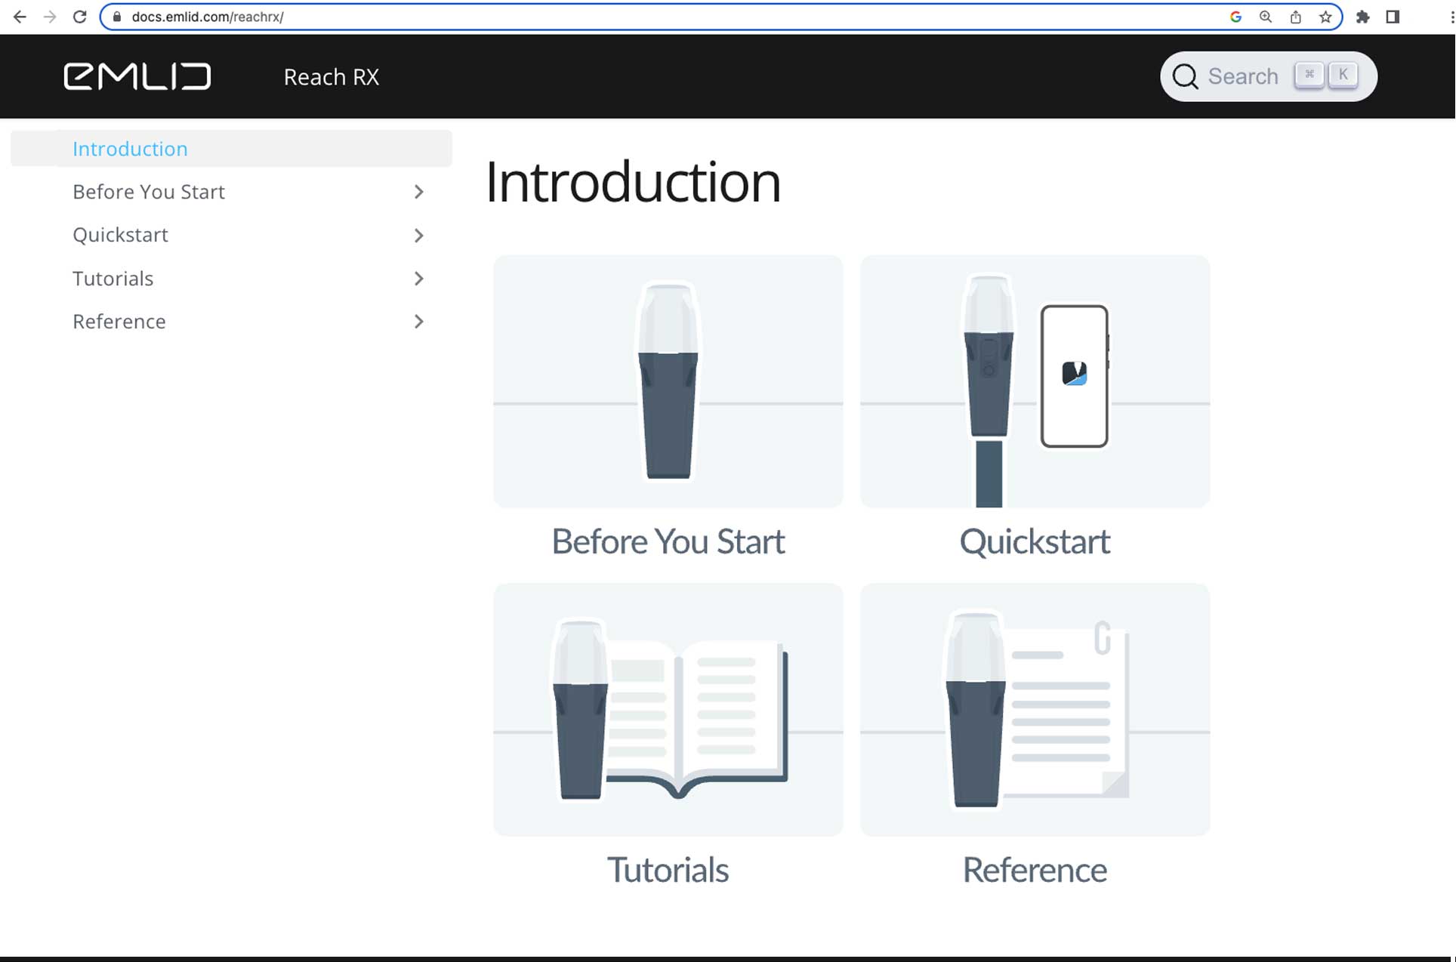This screenshot has height=962, width=1456.
Task: Expand the Tutorials sidebar chevron
Action: point(419,279)
